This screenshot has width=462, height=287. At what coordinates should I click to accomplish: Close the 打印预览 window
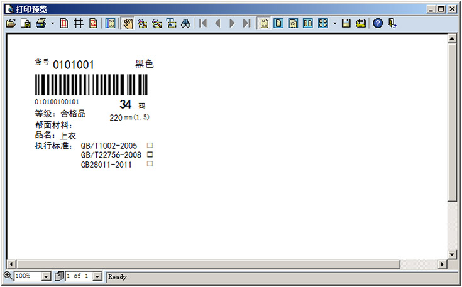pos(452,9)
